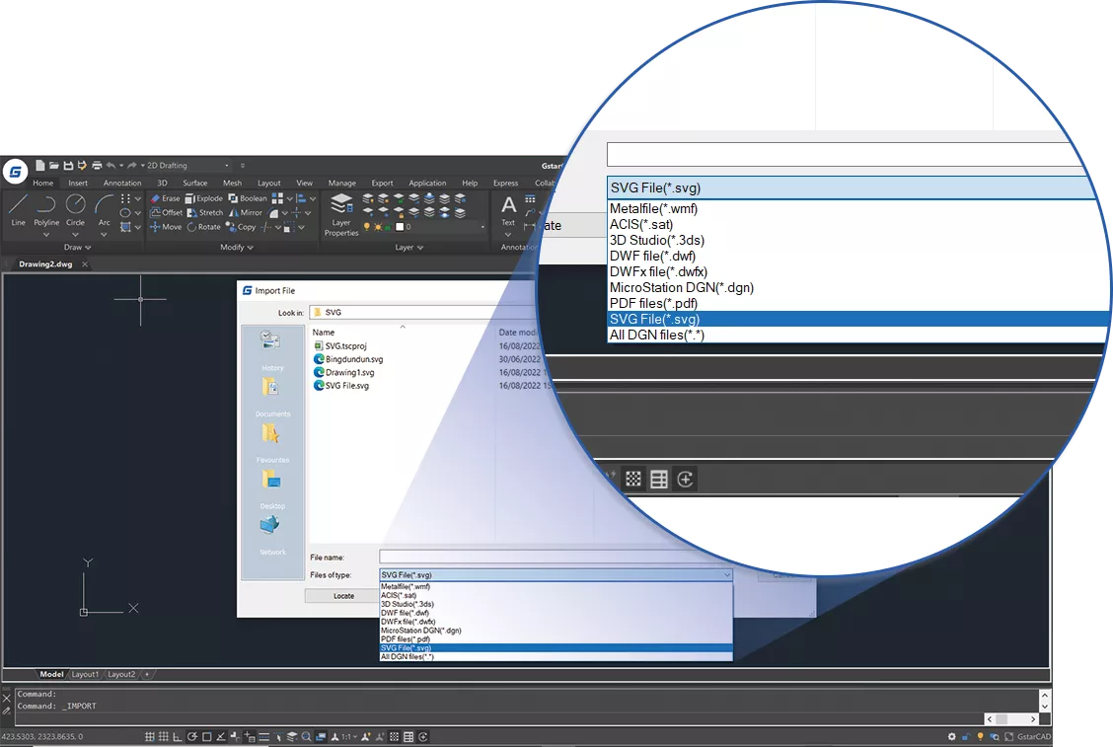Activate the Mirror tool

click(246, 212)
